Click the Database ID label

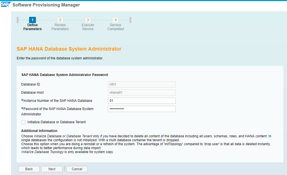pyautogui.click(x=31, y=84)
